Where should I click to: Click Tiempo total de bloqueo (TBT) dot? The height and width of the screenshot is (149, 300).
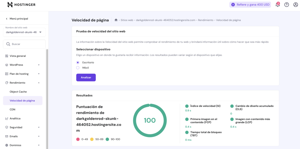tap(187, 132)
